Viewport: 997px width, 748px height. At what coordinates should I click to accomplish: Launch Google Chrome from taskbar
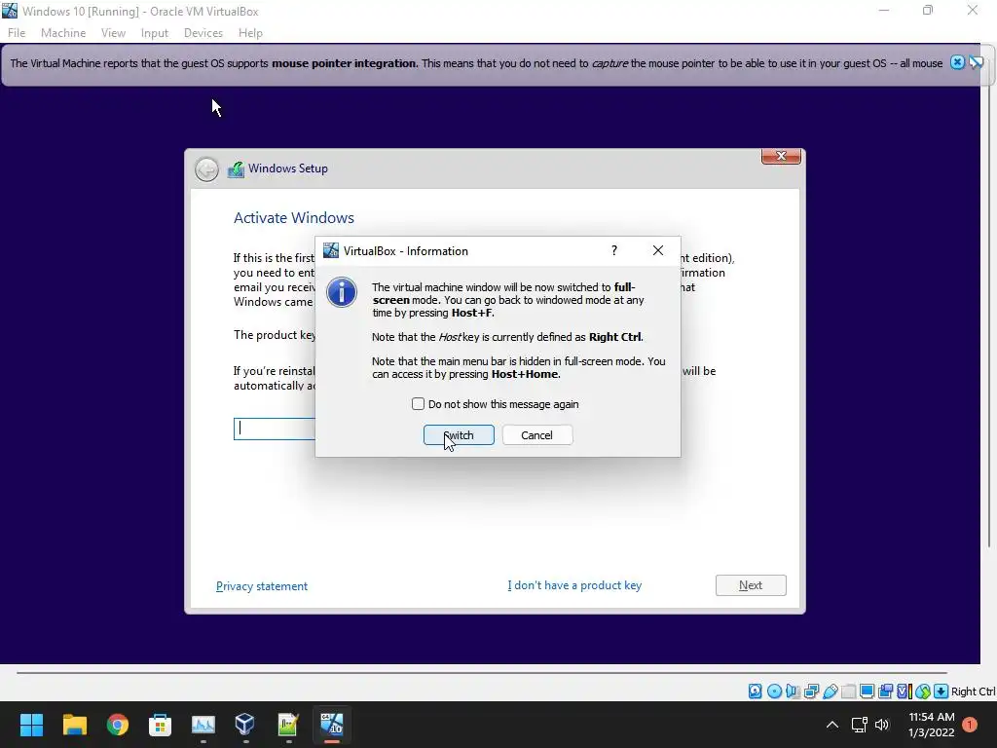[118, 725]
